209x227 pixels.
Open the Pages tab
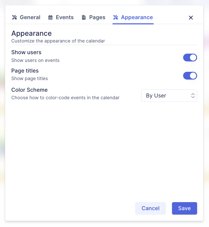93,17
